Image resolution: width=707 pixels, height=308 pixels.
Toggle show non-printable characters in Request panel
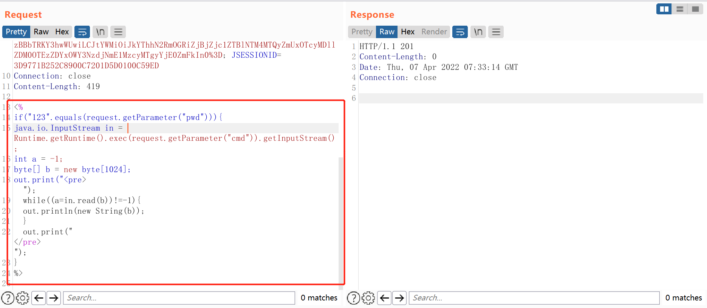coord(100,32)
